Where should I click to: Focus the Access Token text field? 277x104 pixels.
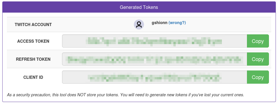coord(155,41)
